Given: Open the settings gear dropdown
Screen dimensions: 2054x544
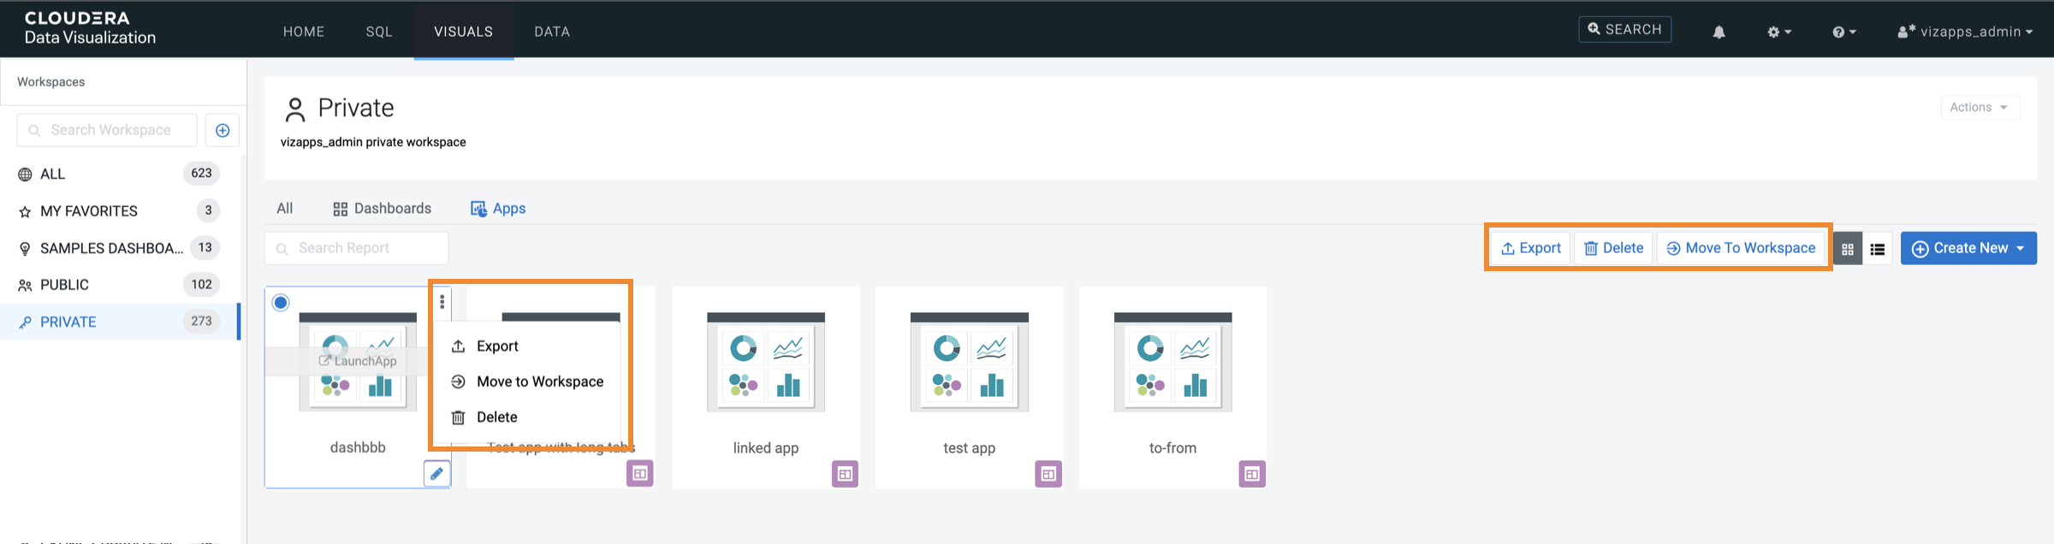Looking at the screenshot, I should [x=1778, y=32].
